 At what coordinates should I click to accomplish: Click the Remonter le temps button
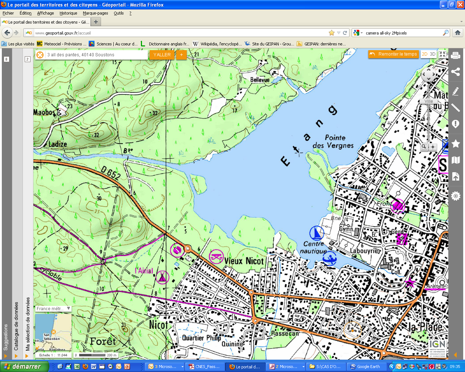click(393, 54)
